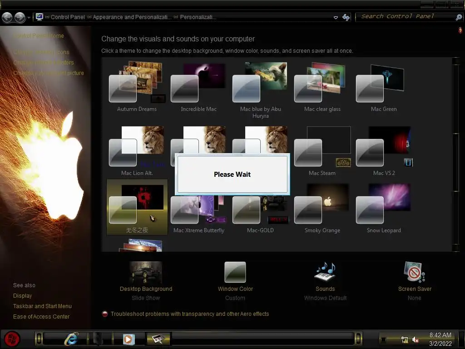Screen dimensions: 465x349
Task: Click the refresh button in address bar
Action: tap(346, 17)
